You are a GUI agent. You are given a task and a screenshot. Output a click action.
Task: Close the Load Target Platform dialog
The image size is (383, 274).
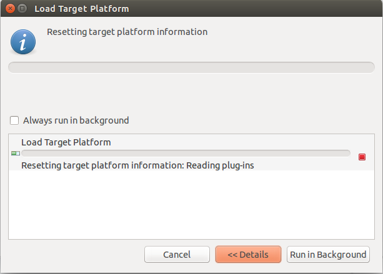(10, 9)
